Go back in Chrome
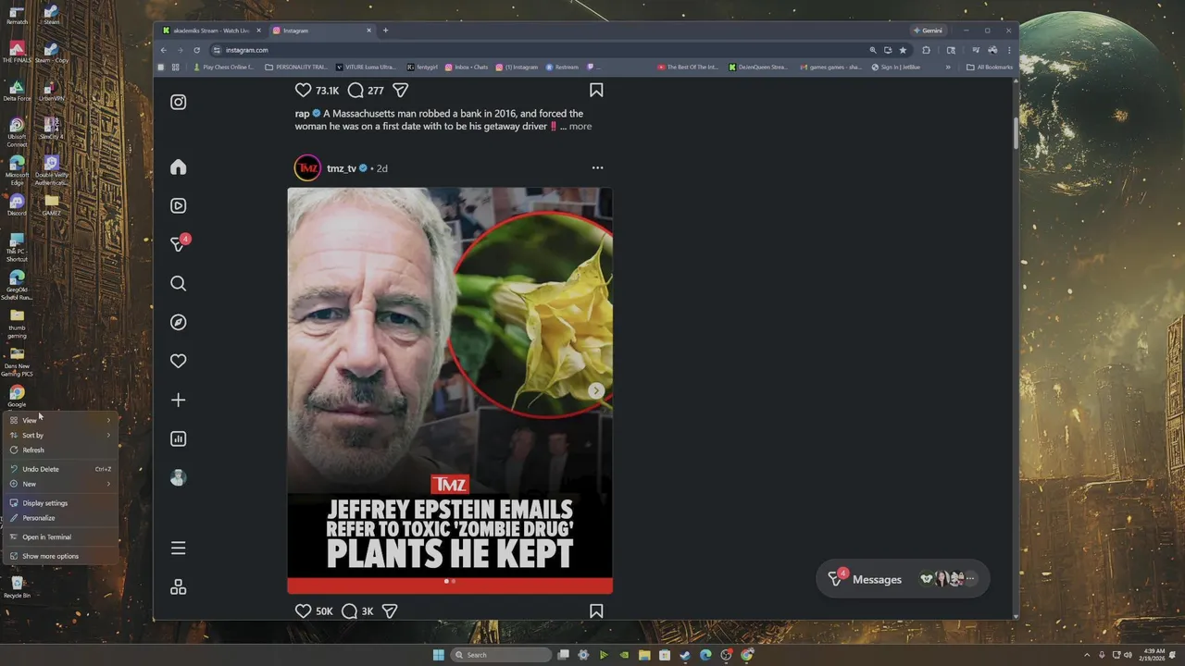Viewport: 1185px width, 666px height. [x=164, y=50]
